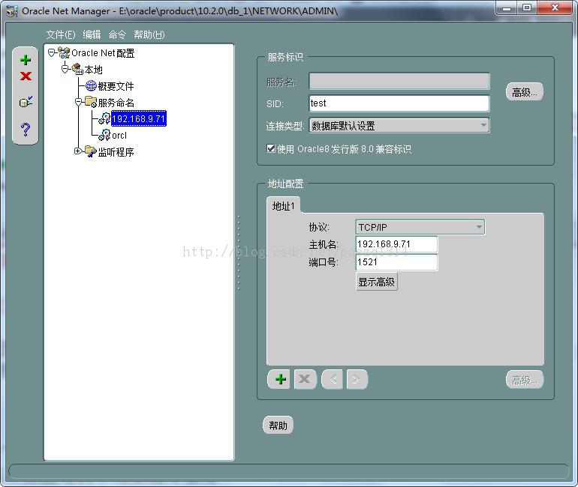
Task: Click the Oracle Net Manager title bar icon
Action: click(12, 11)
